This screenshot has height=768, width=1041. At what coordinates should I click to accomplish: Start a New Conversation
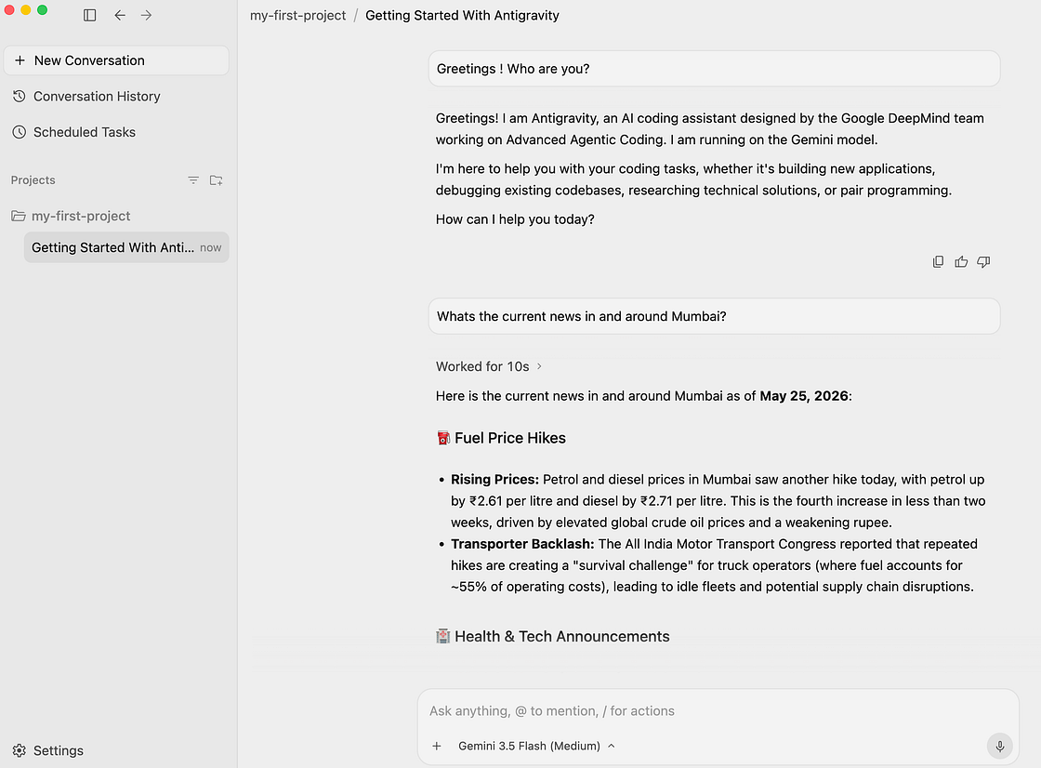coord(116,60)
